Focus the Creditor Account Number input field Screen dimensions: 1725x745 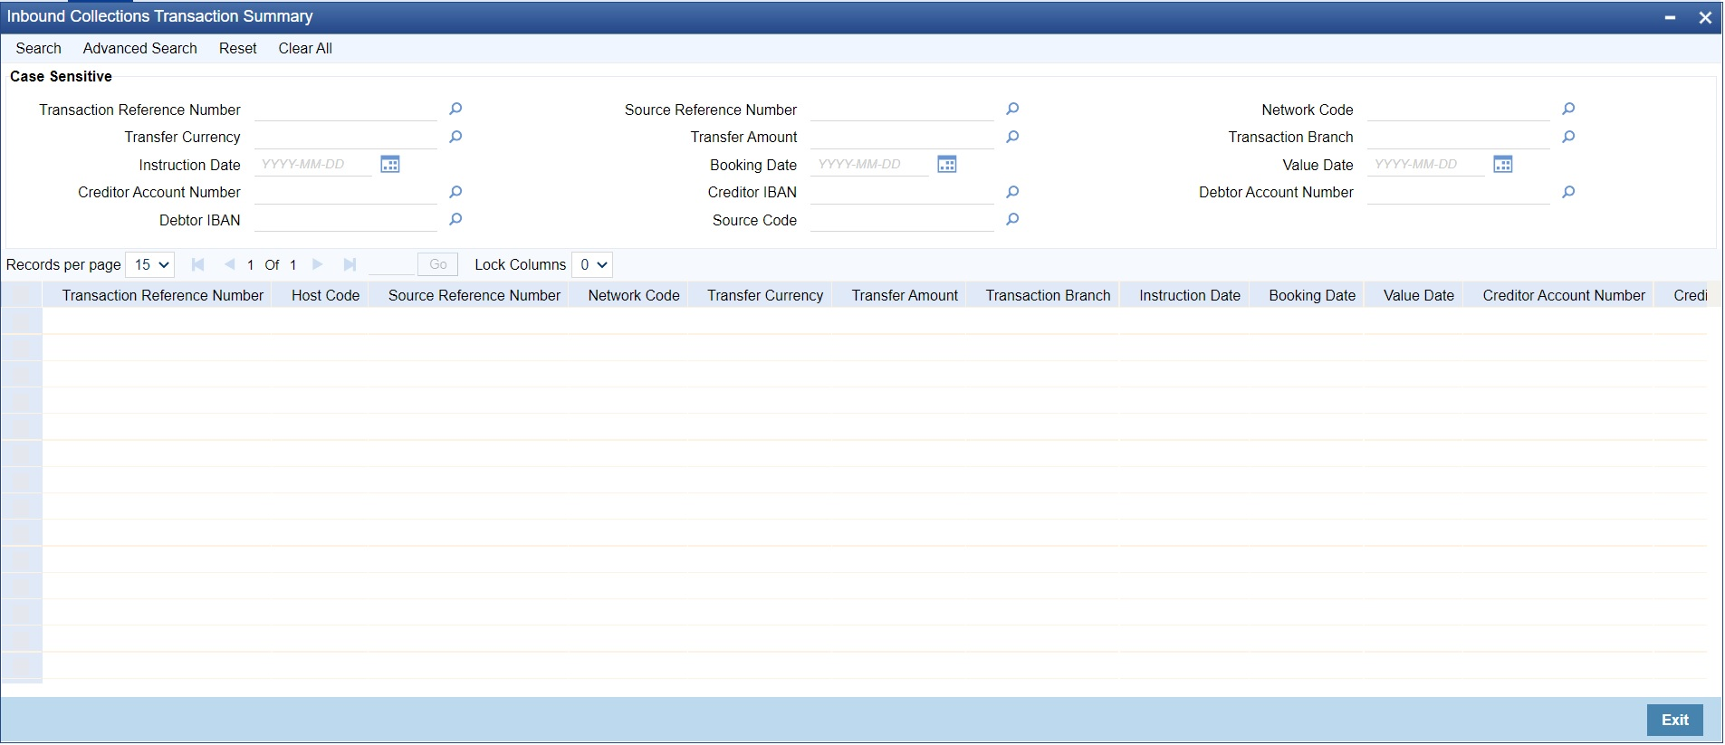click(x=346, y=192)
